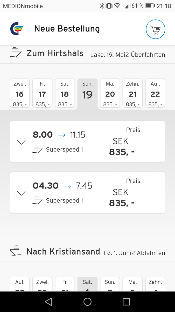Select date tab Zwei. 16
The image size is (175, 312).
click(20, 93)
